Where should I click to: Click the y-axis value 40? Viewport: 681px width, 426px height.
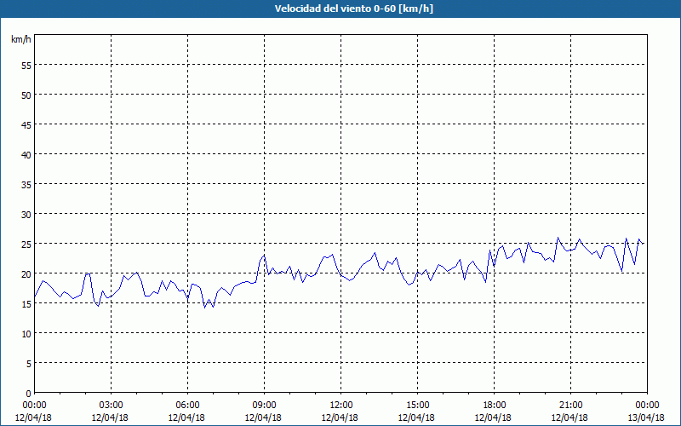(26, 154)
